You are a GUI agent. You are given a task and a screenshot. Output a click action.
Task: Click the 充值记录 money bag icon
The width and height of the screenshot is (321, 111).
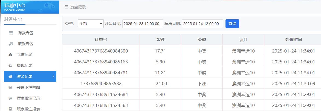coord(10,55)
